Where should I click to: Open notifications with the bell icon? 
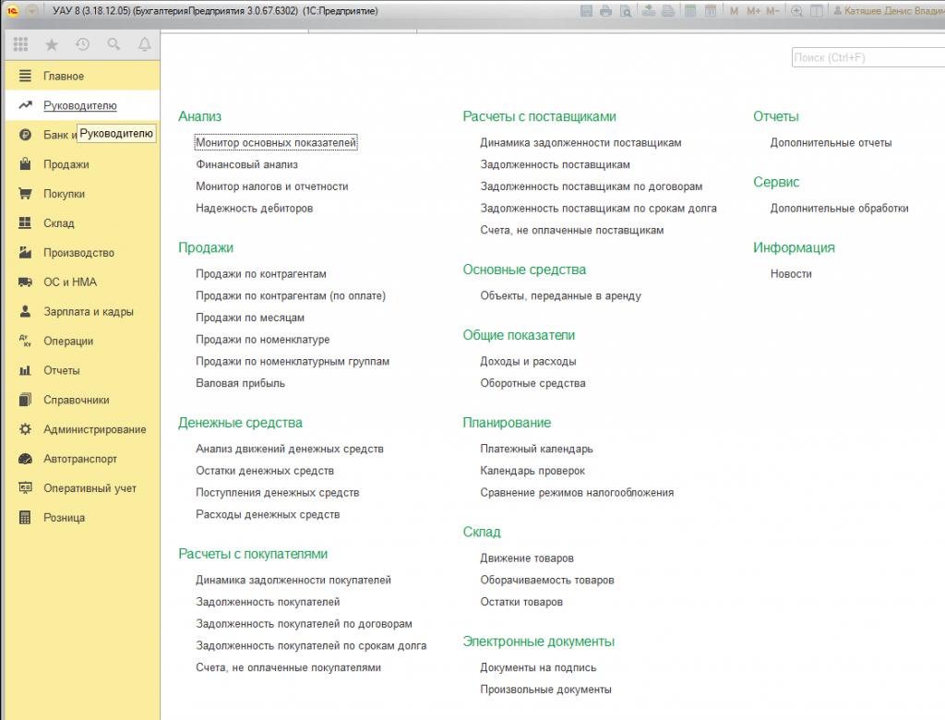pyautogui.click(x=145, y=44)
